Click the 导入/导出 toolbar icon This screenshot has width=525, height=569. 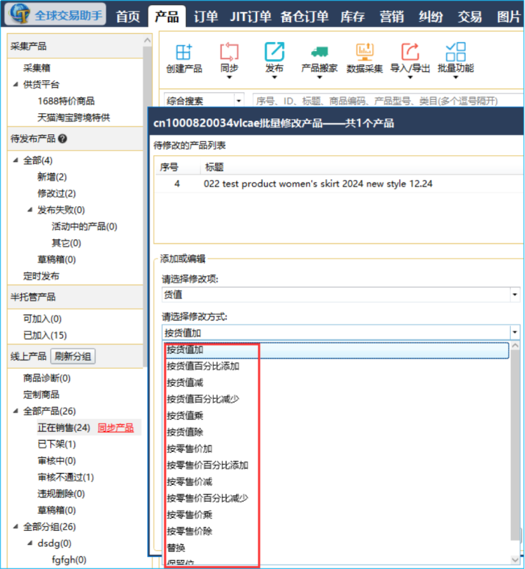410,52
